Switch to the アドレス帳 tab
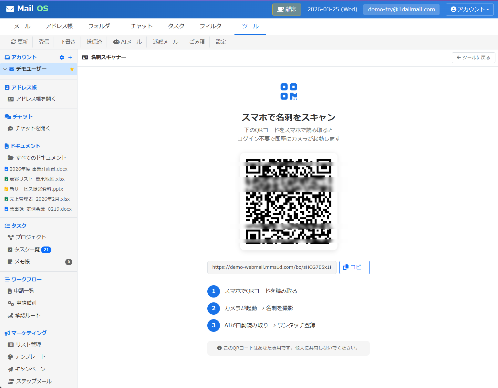Image resolution: width=498 pixels, height=388 pixels. (x=59, y=26)
